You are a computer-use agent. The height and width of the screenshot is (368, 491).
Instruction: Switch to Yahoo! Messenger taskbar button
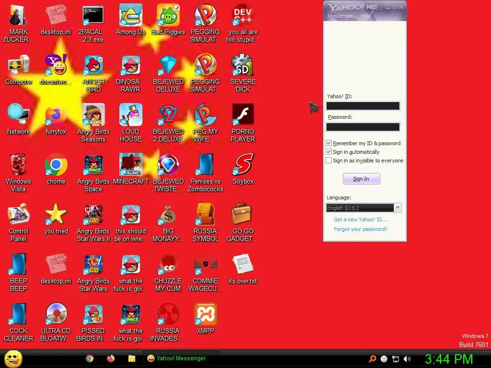coord(181,358)
